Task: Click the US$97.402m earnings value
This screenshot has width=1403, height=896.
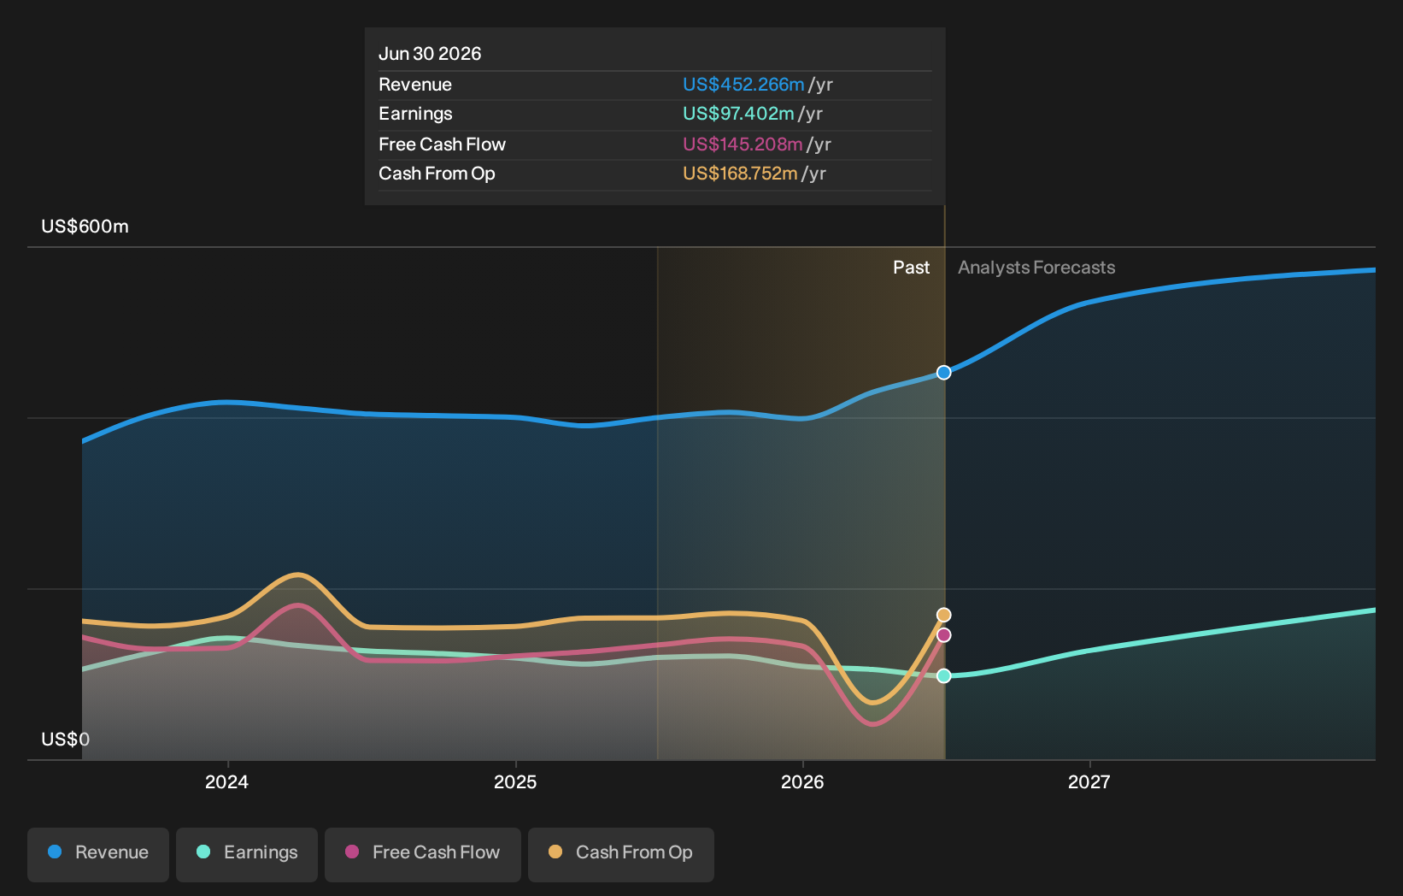Action: [738, 114]
